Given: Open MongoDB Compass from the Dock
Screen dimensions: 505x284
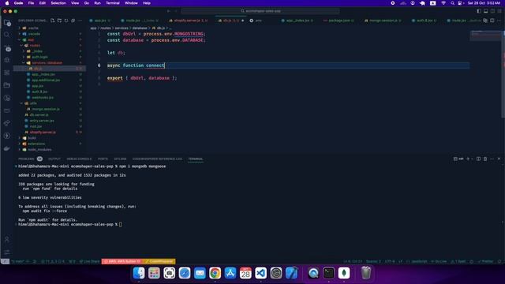Looking at the screenshot, I should tap(344, 273).
